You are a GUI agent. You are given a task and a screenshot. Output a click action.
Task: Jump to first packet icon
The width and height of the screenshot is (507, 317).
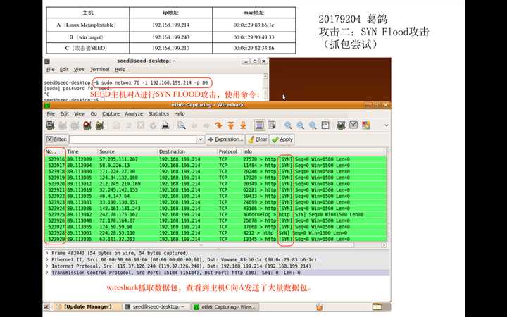pyautogui.click(x=231, y=125)
